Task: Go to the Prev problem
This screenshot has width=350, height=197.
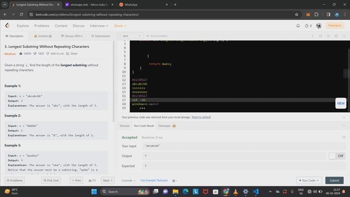Action: point(77,181)
